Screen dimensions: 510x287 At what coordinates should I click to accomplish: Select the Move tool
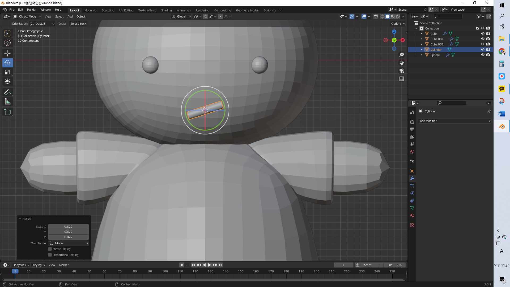click(7, 53)
